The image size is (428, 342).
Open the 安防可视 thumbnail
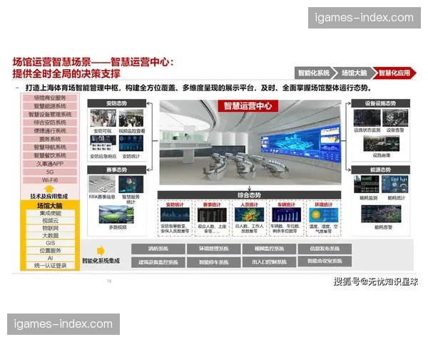(103, 118)
